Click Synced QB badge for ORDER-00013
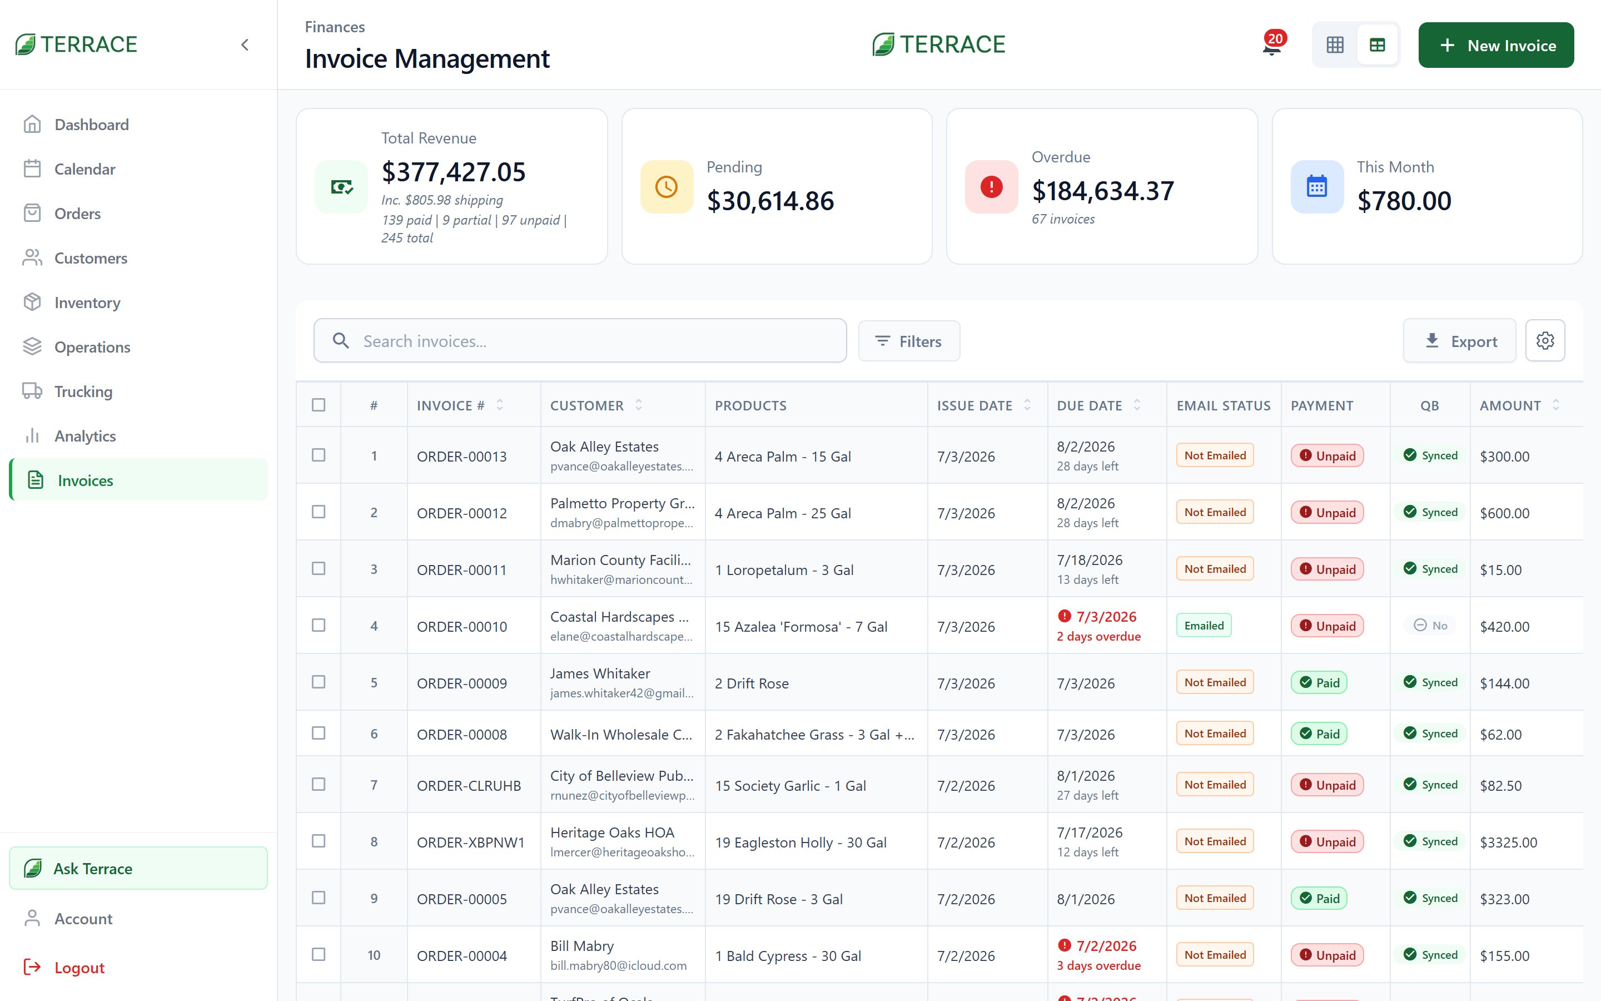This screenshot has width=1601, height=1001. 1430,455
